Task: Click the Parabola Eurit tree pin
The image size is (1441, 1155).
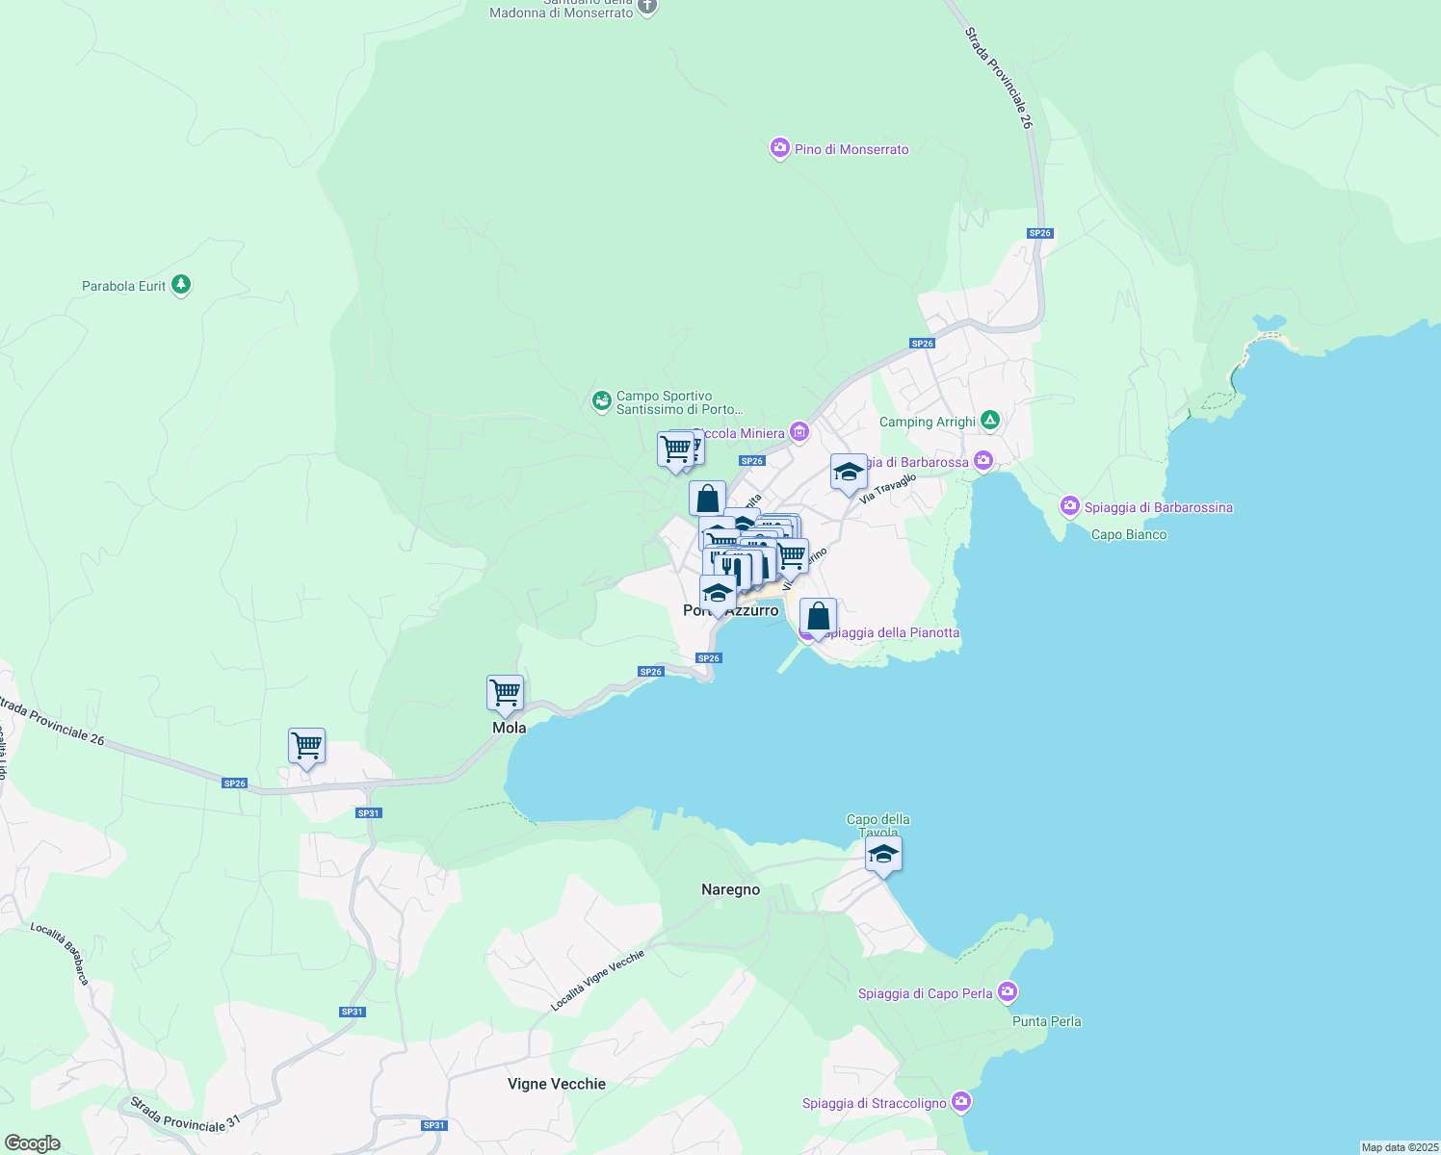Action: pos(181,285)
